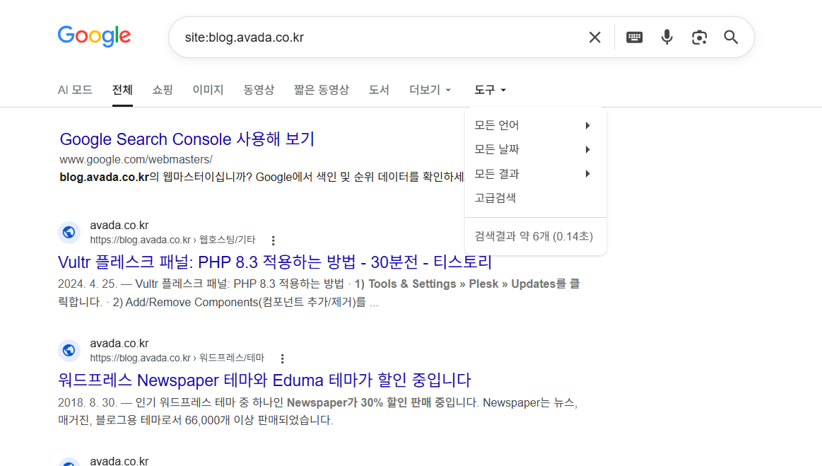Switch to the AI 모드 tab
822x466 pixels.
coord(75,90)
